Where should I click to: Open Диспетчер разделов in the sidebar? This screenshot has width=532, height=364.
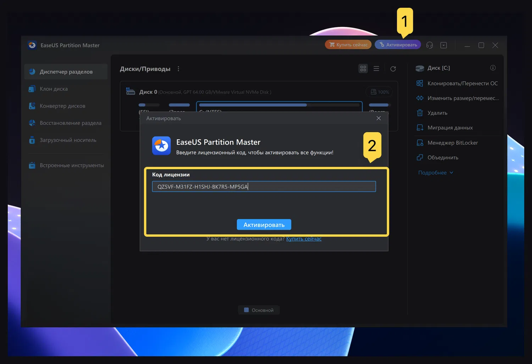(66, 72)
